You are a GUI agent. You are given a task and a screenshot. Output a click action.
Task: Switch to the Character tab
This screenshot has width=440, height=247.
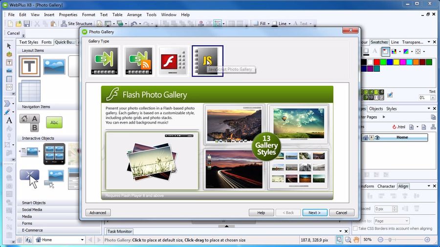[386, 186]
